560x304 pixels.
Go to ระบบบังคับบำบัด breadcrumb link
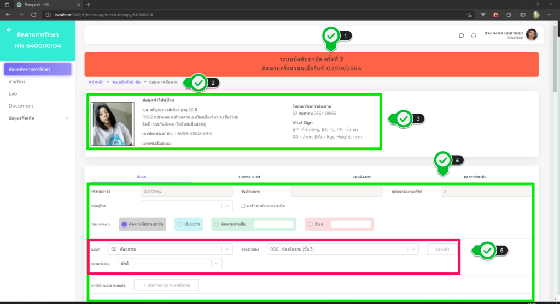click(126, 82)
